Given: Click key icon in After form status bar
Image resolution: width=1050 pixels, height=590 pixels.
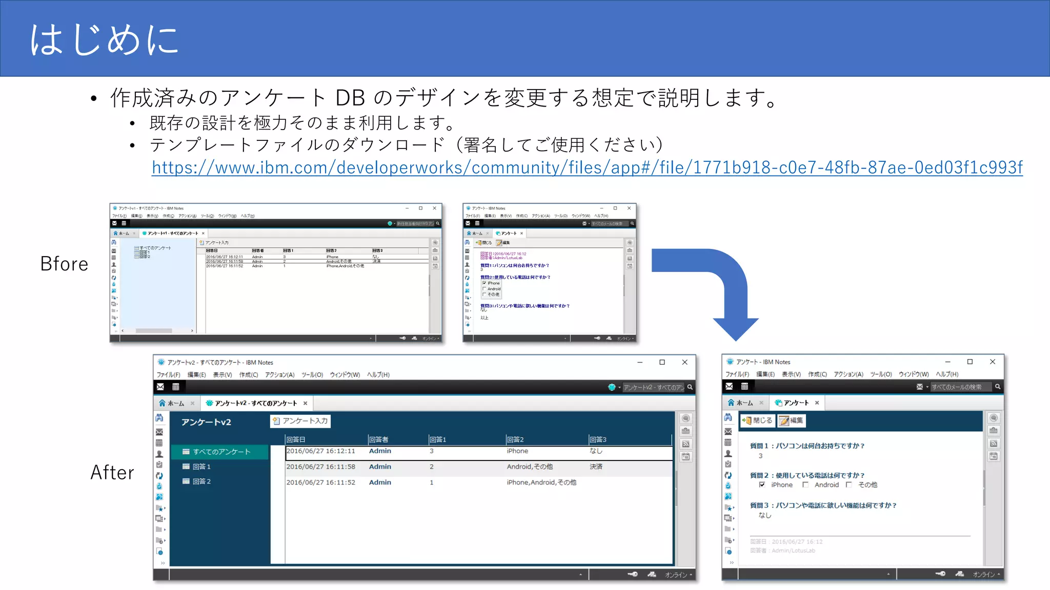Looking at the screenshot, I should pyautogui.click(x=940, y=574).
